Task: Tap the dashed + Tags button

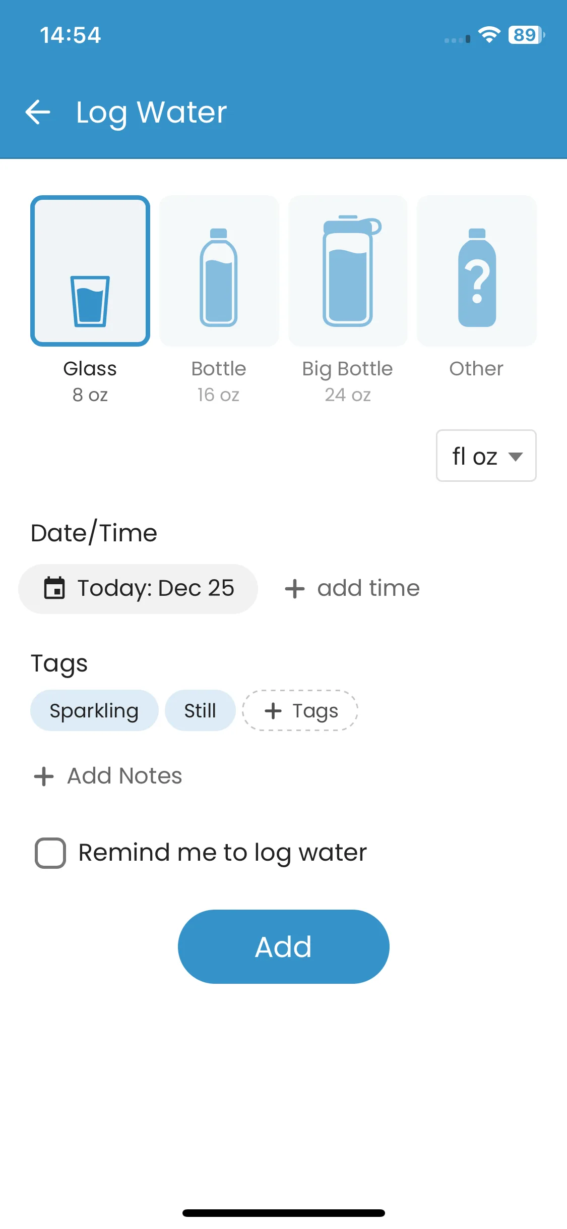Action: click(x=300, y=711)
